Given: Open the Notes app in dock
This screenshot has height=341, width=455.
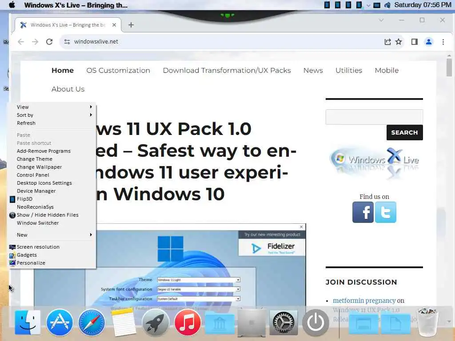Looking at the screenshot, I should pos(124,322).
